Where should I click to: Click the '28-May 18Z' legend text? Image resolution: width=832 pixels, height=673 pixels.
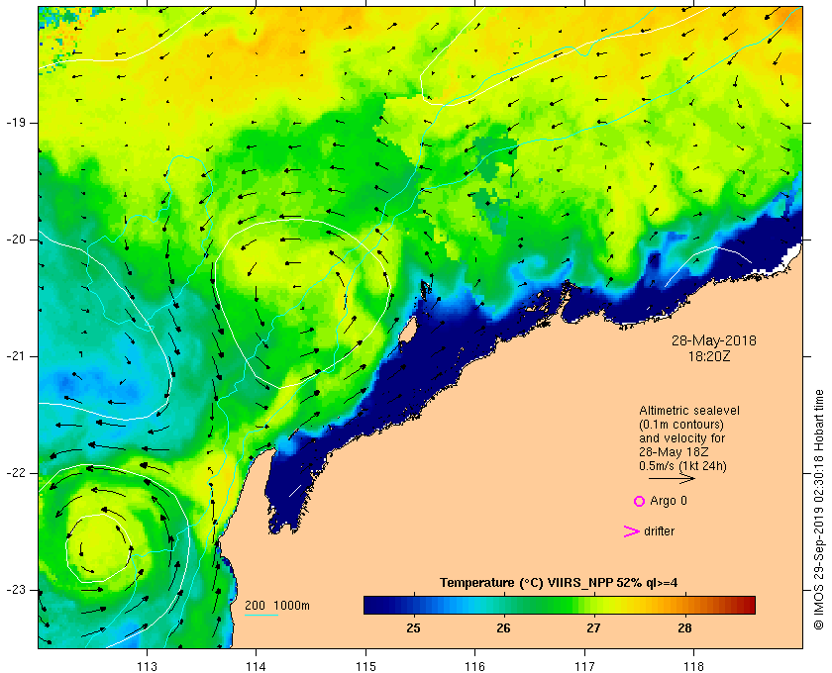click(674, 452)
